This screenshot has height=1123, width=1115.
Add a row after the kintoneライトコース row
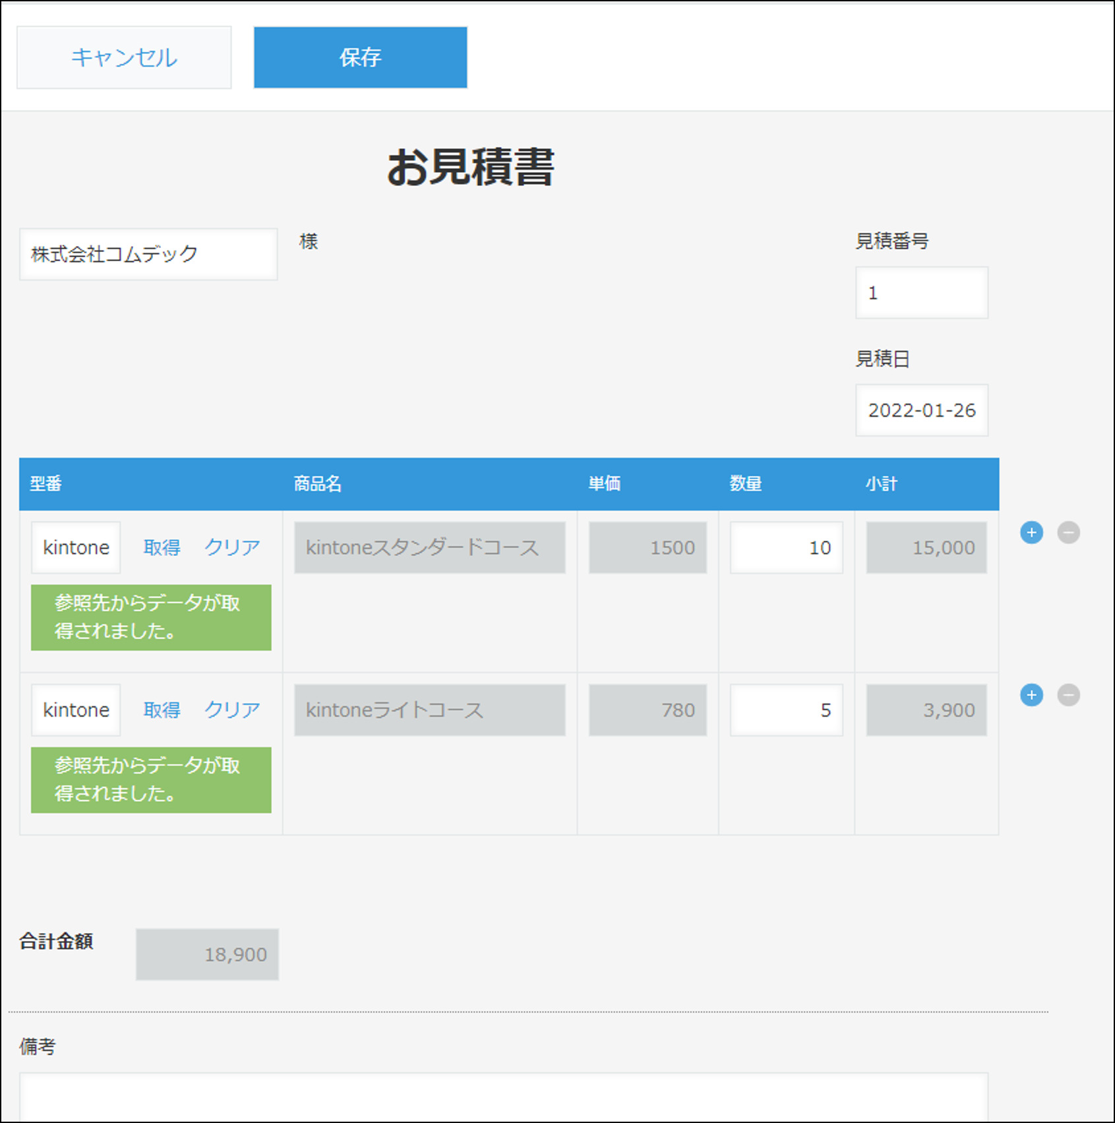click(x=1031, y=694)
